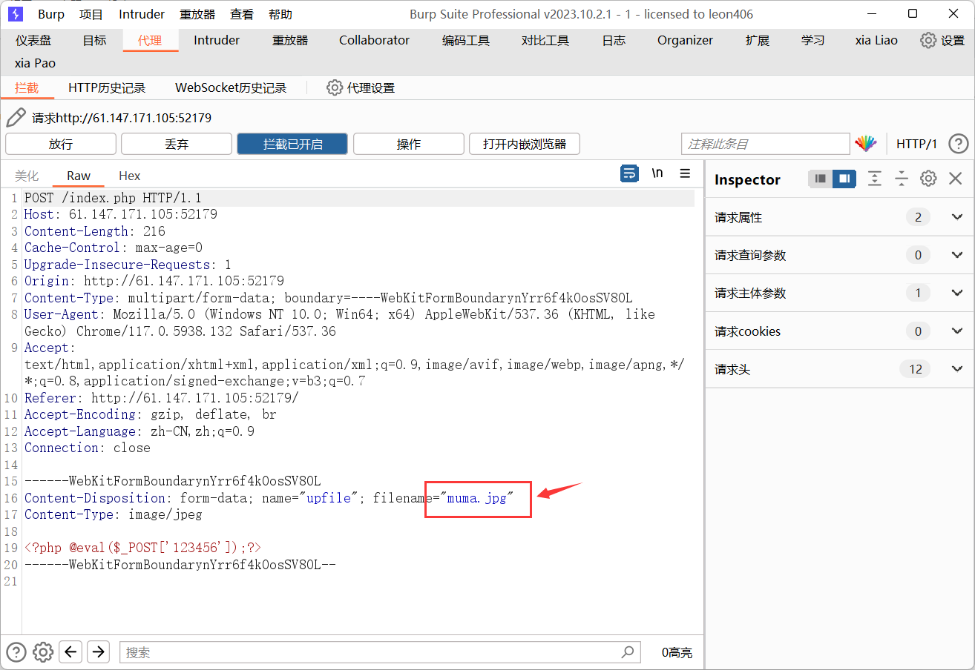Go to next search match with the forward arrow
The width and height of the screenshot is (975, 670).
click(x=98, y=652)
